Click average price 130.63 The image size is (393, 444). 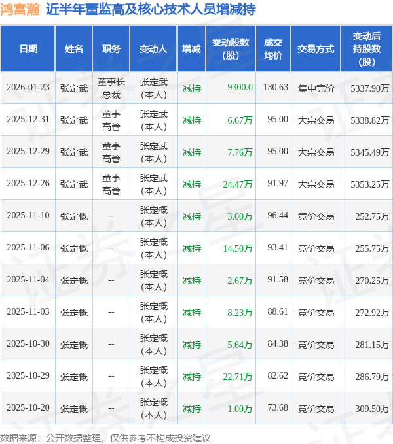[276, 87]
